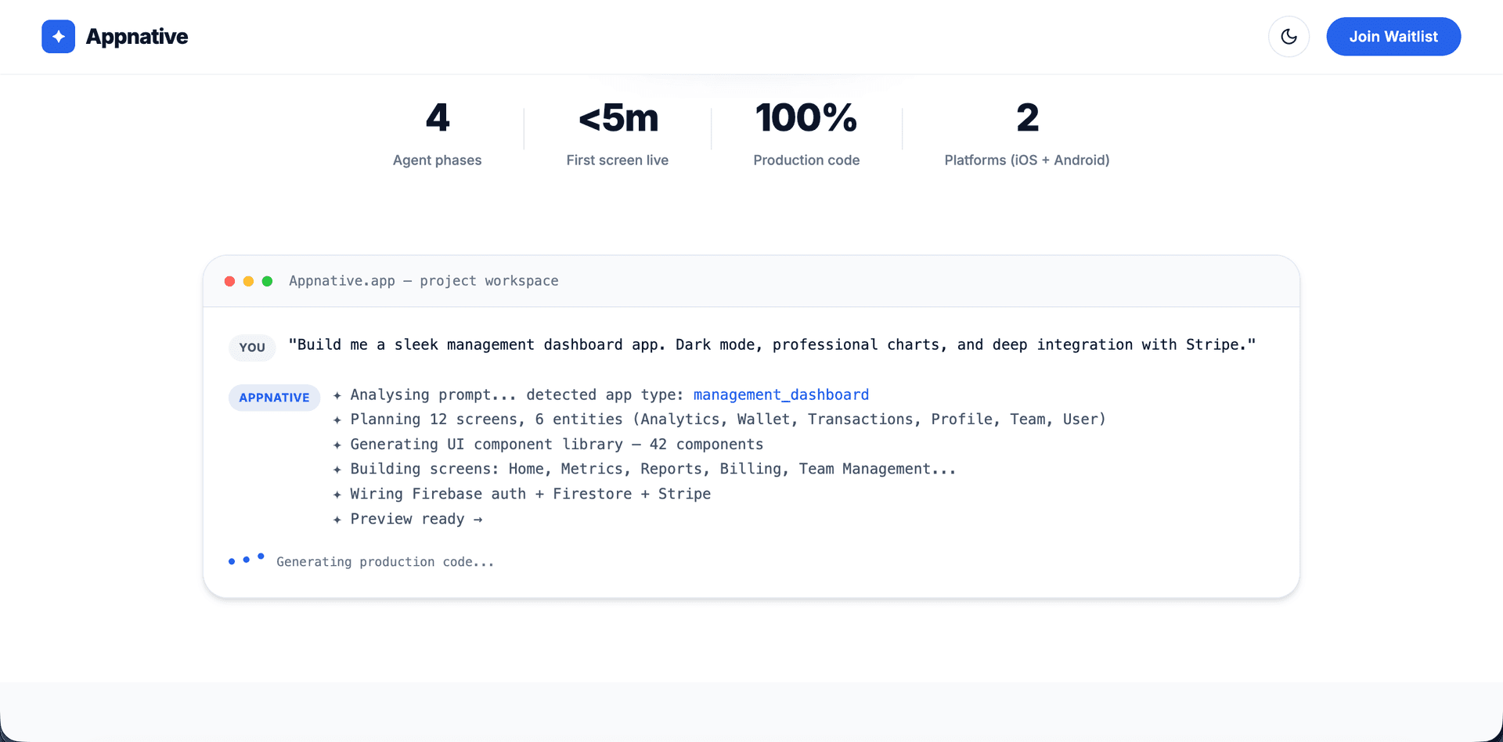Screen dimensions: 1503x742
Task: Click the yellow traffic-light window dot
Action: pos(248,280)
